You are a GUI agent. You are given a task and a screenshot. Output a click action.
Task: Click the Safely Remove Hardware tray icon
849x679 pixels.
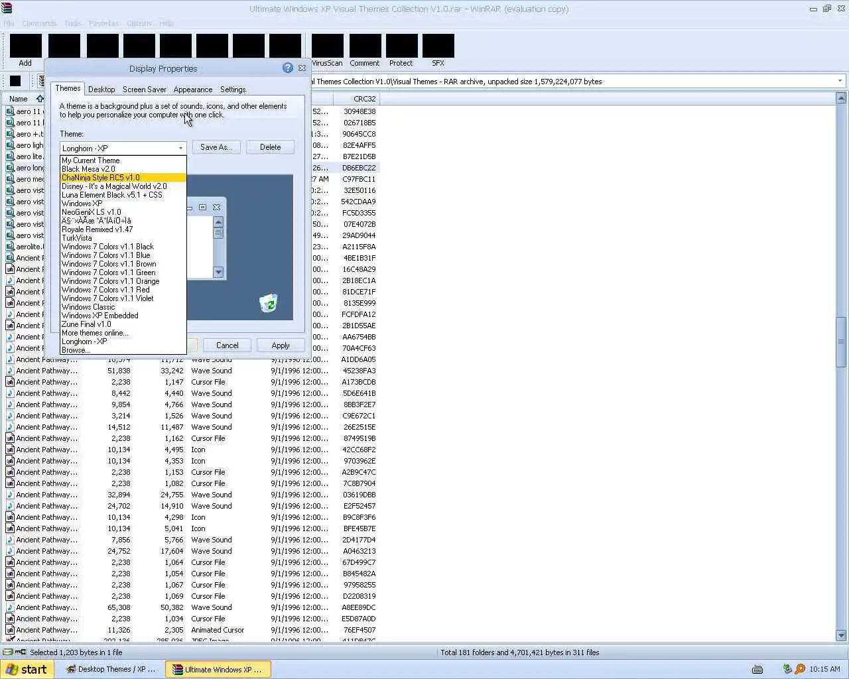pos(787,669)
